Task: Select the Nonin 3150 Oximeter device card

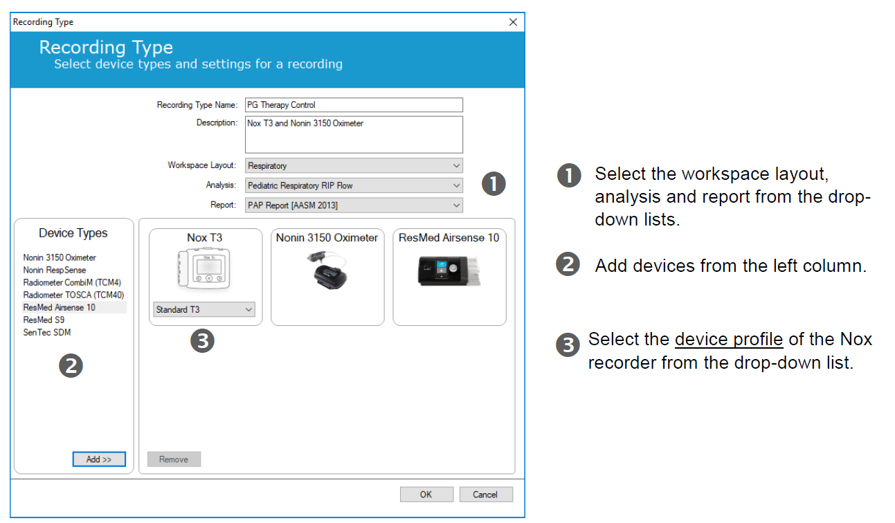Action: (327, 277)
